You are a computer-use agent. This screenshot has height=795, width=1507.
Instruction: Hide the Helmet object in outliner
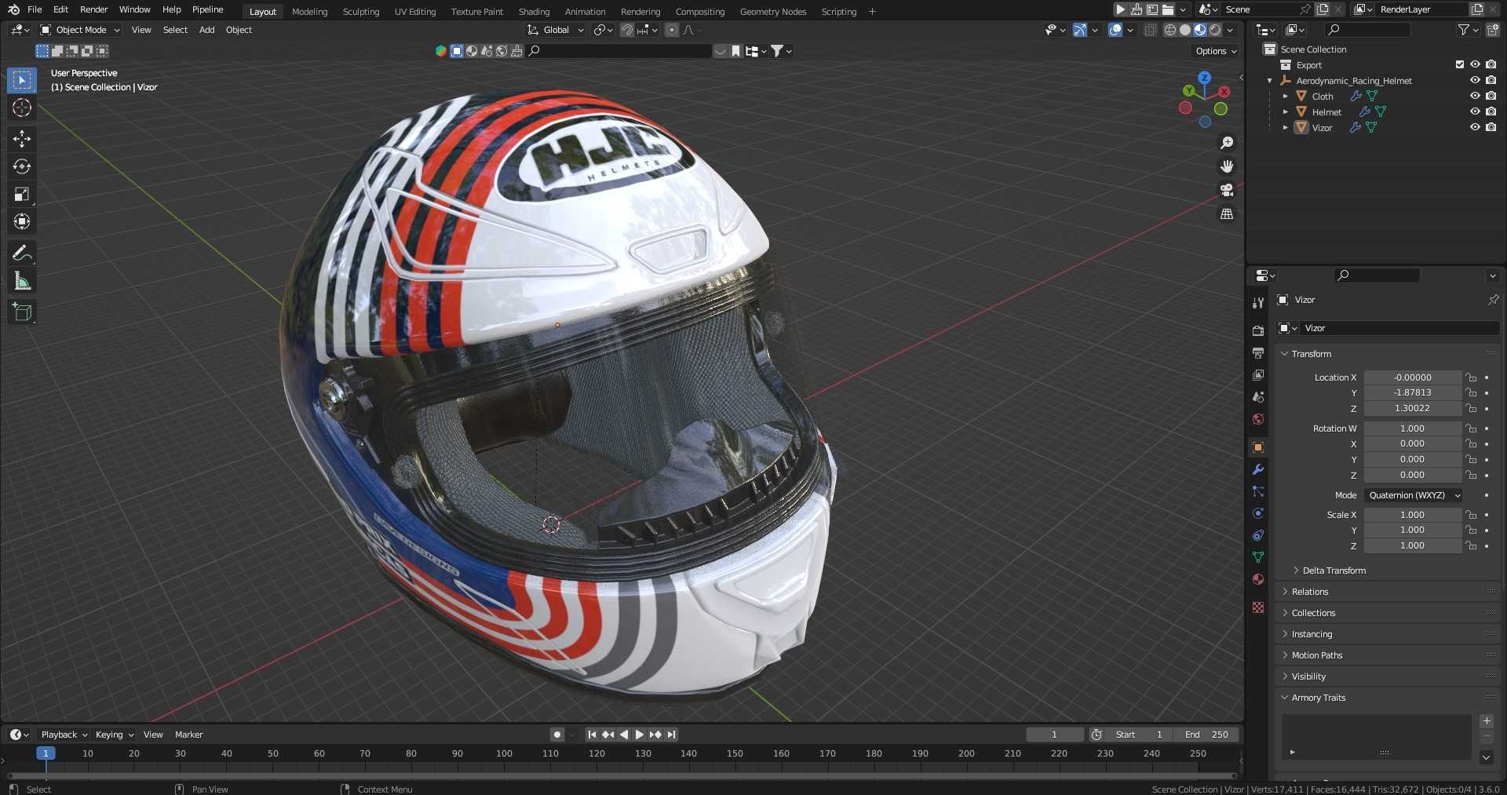1475,111
